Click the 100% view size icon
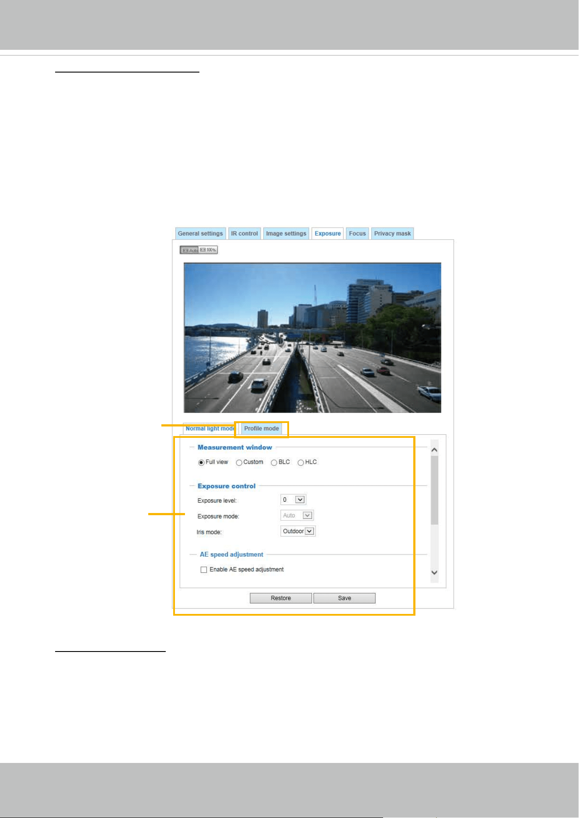579x818 pixels. point(208,250)
